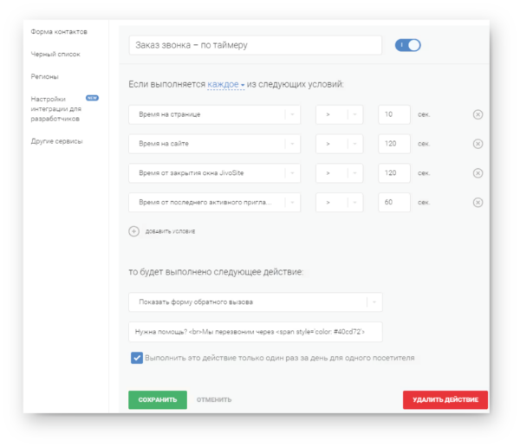The height and width of the screenshot is (447, 520).
Task: Go to 'Регионы' in the sidebar
Action: pos(45,76)
